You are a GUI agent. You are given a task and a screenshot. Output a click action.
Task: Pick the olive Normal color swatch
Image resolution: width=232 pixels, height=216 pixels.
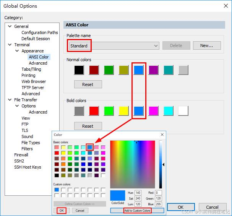tap(124, 70)
